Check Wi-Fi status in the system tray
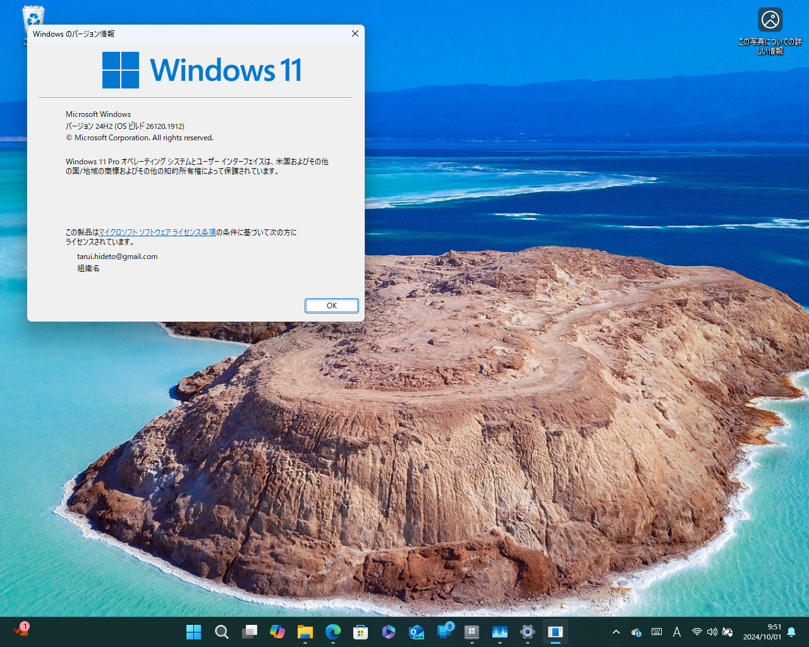Image resolution: width=809 pixels, height=647 pixels. point(696,632)
